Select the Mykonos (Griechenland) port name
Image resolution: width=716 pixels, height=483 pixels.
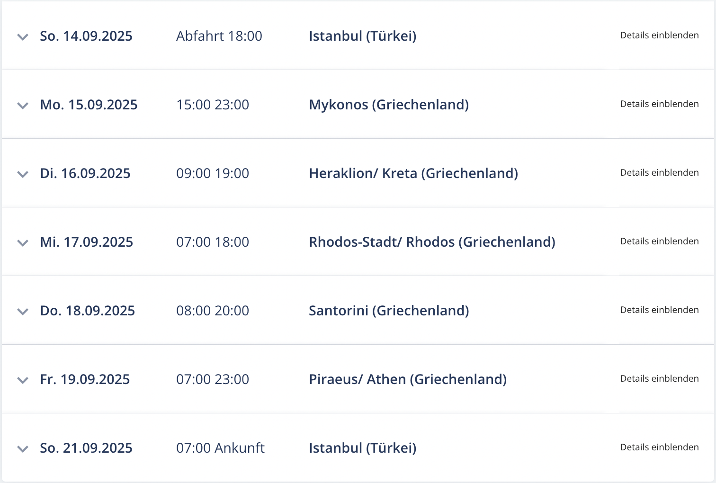pyautogui.click(x=389, y=105)
